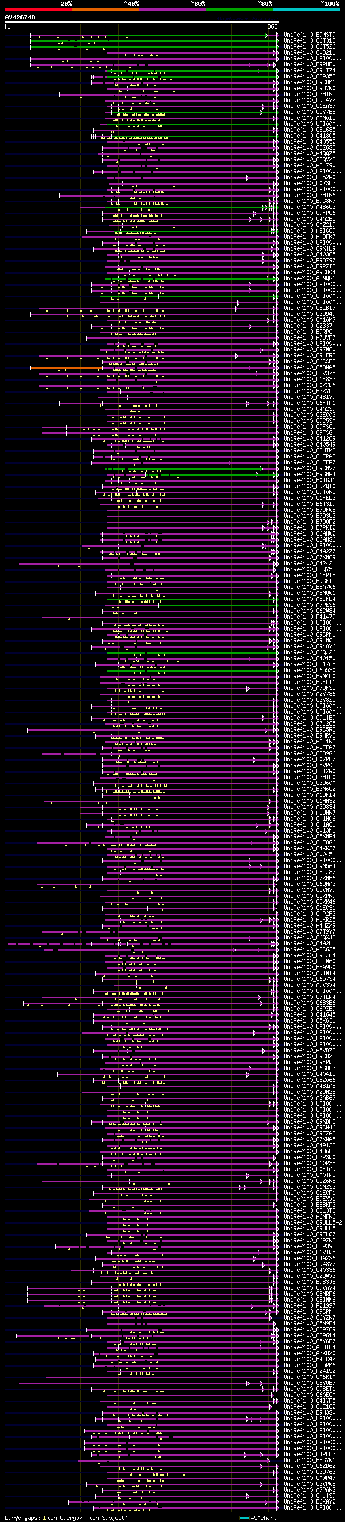The width and height of the screenshot is (345, 1522).
Task: Select the AV426748 query name label
Action: tap(20, 18)
